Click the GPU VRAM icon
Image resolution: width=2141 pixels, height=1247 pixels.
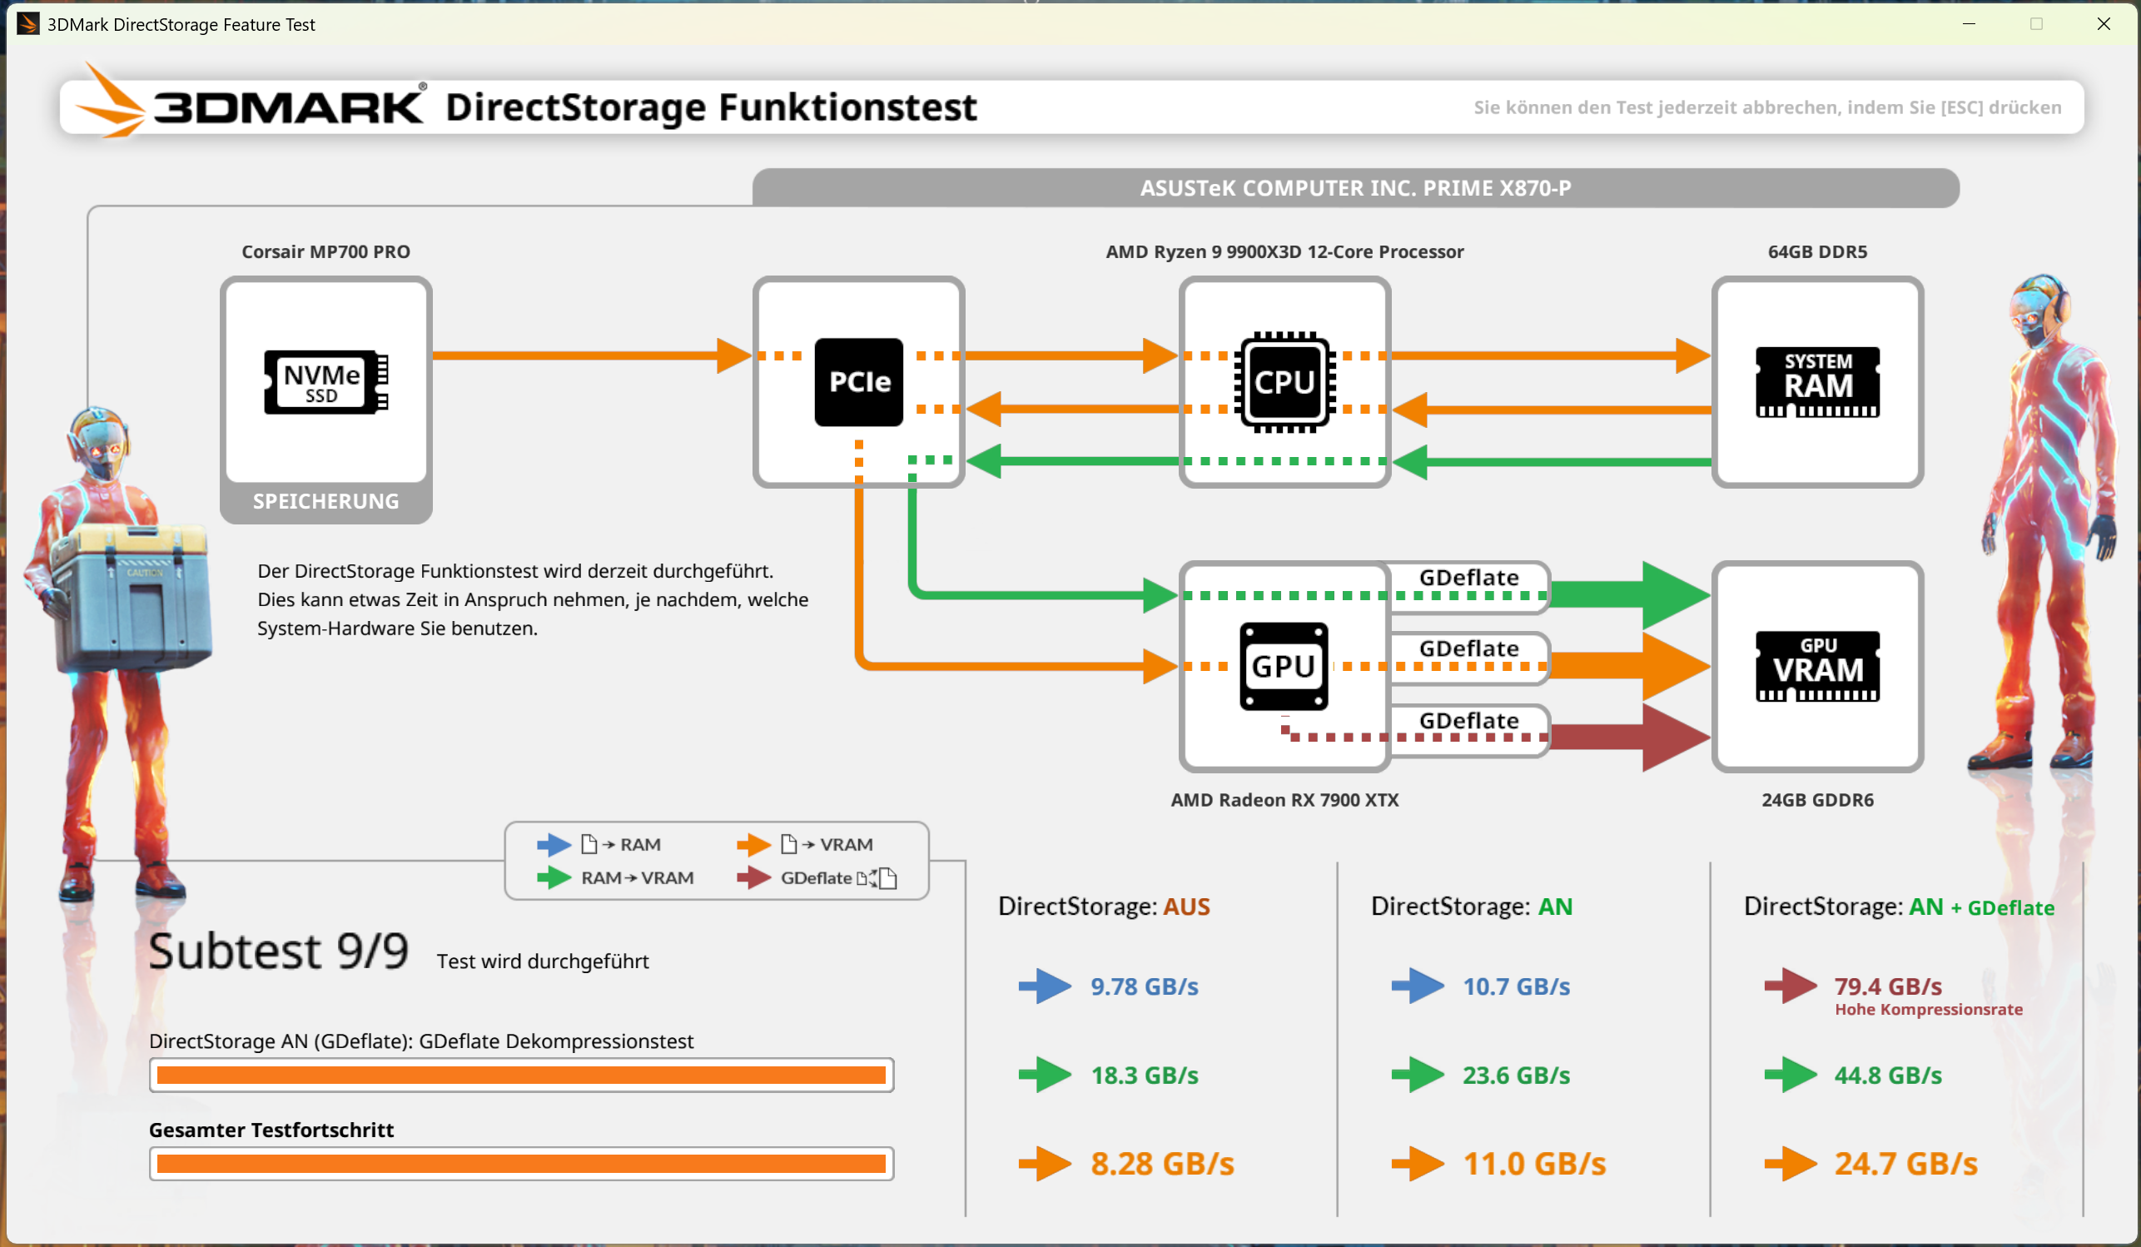coord(1817,666)
